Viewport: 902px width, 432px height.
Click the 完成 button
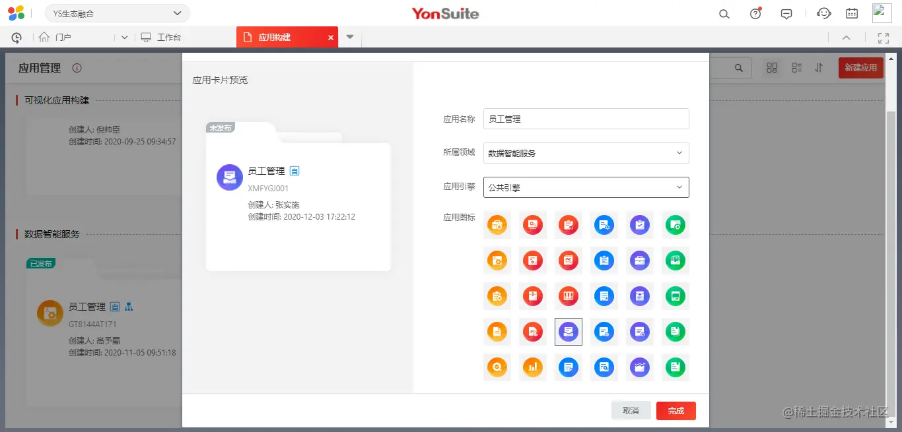676,411
